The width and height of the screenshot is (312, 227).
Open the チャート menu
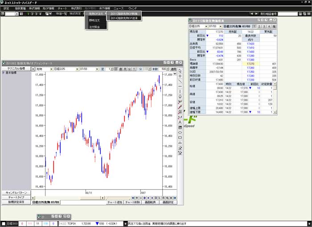coord(62,8)
